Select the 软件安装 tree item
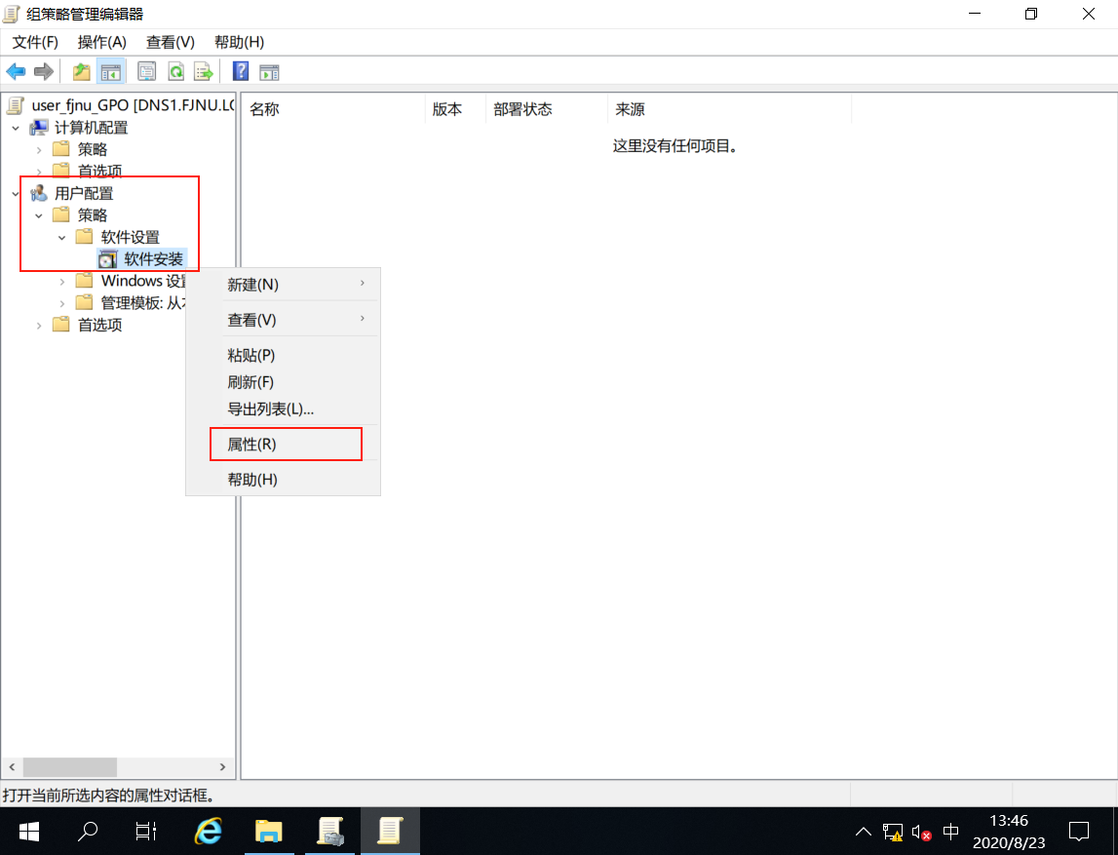The height and width of the screenshot is (855, 1118). 153,259
